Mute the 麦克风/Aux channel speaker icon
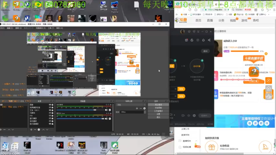Image resolution: width=276 pixels, height=155 pixels. pos(106,118)
